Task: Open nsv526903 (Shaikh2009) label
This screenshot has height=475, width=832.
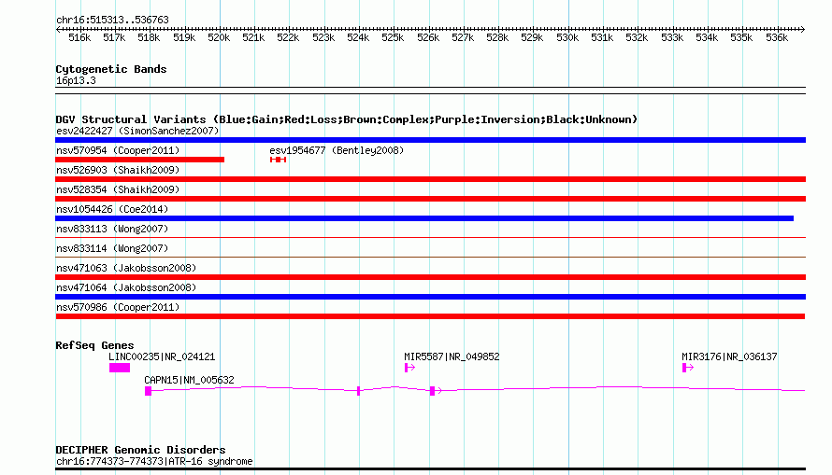Action: click(x=118, y=170)
